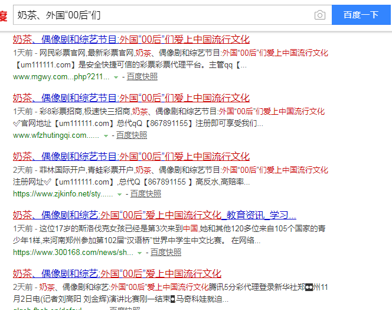Open 百度快照 for the zjkinfo.net result

[145, 194]
